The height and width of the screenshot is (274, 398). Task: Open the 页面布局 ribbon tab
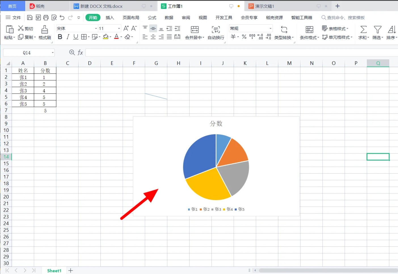click(x=131, y=18)
